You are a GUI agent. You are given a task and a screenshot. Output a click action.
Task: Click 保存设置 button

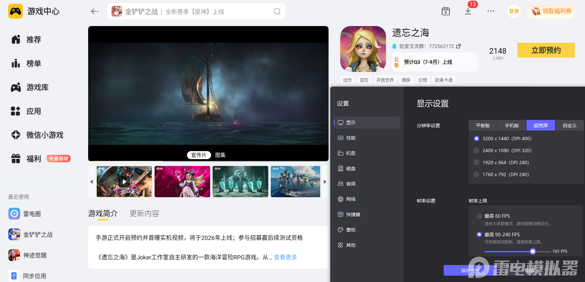point(470,270)
